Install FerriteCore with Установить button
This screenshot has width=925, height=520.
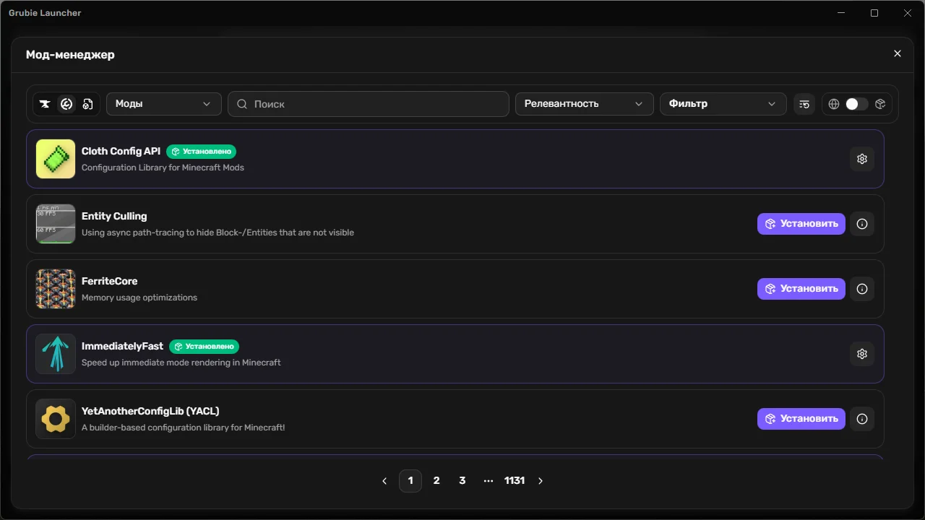click(x=801, y=289)
